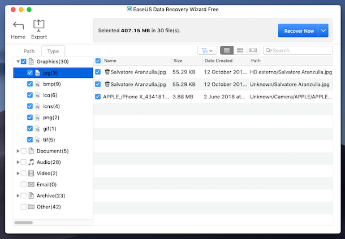Expand the Archive category
This screenshot has width=345, height=239.
tap(18, 195)
